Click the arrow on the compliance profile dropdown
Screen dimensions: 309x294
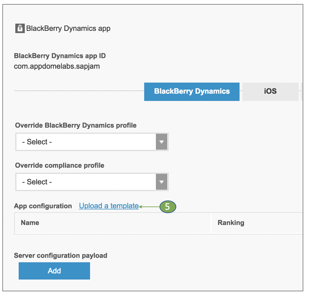[x=162, y=182]
